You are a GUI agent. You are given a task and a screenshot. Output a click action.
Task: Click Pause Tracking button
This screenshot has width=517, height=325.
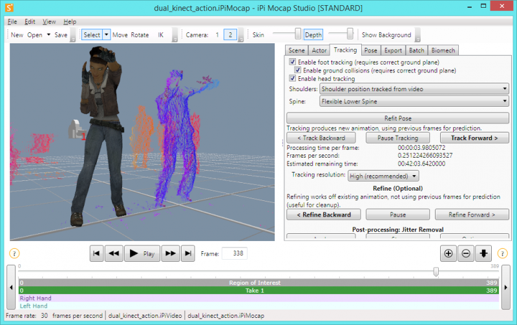point(397,138)
